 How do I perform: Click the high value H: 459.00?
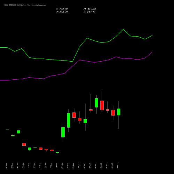click(x=90, y=9)
